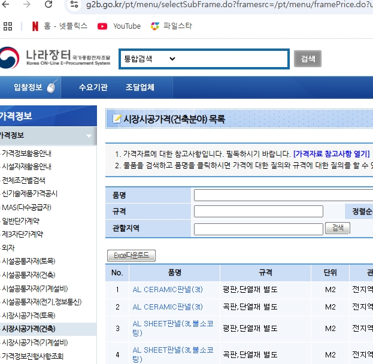Click row 1 M2 unit cell

[x=330, y=290]
